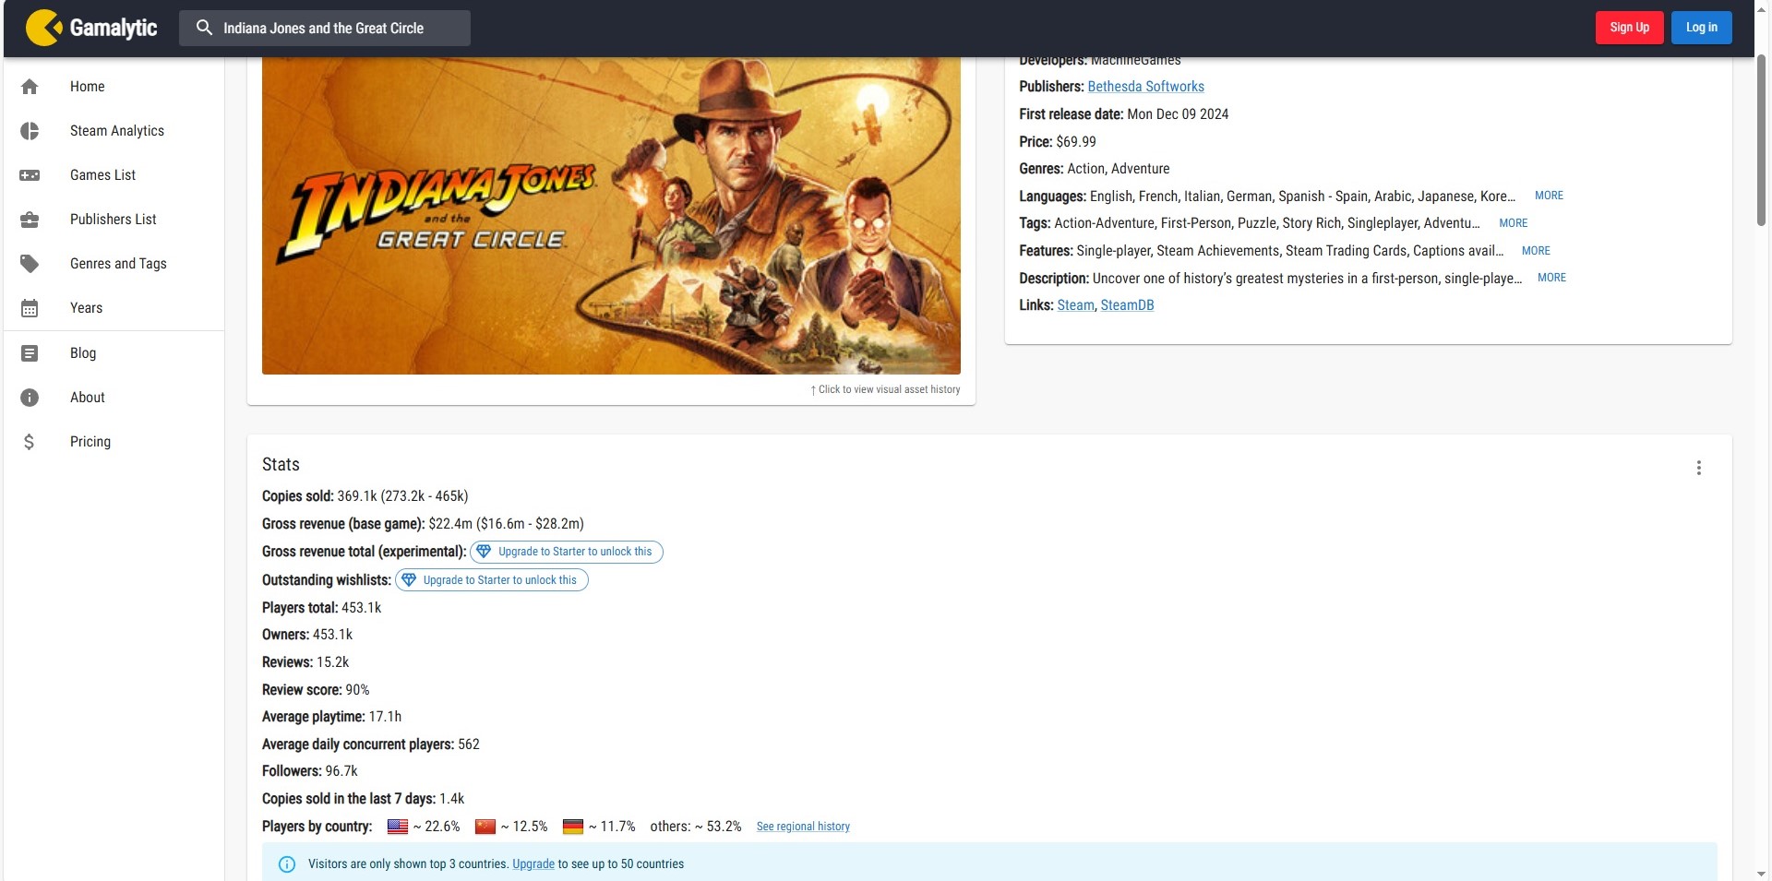Click the Steam Analytics pie chart icon
The image size is (1772, 881).
(30, 131)
